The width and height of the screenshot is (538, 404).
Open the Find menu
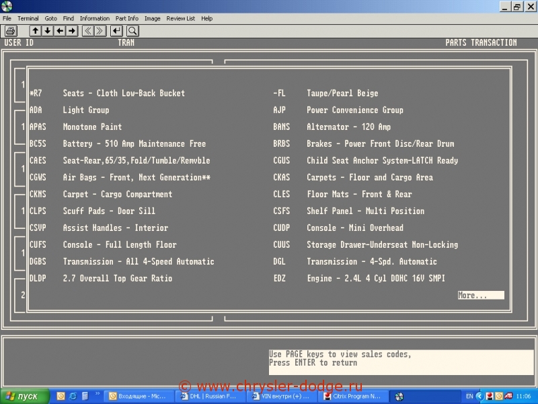coord(69,19)
